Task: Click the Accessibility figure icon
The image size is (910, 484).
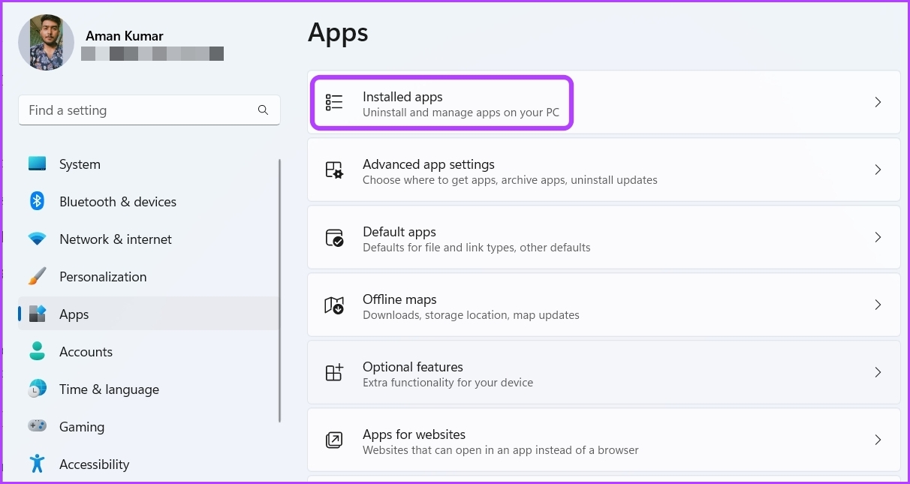Action: click(x=38, y=464)
